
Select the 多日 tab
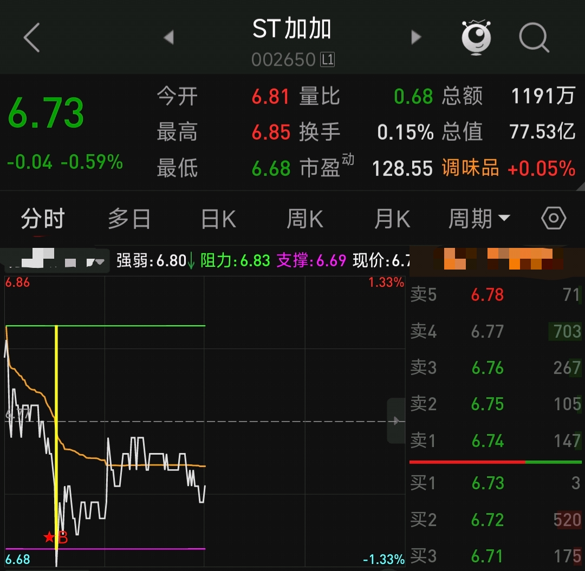(129, 219)
